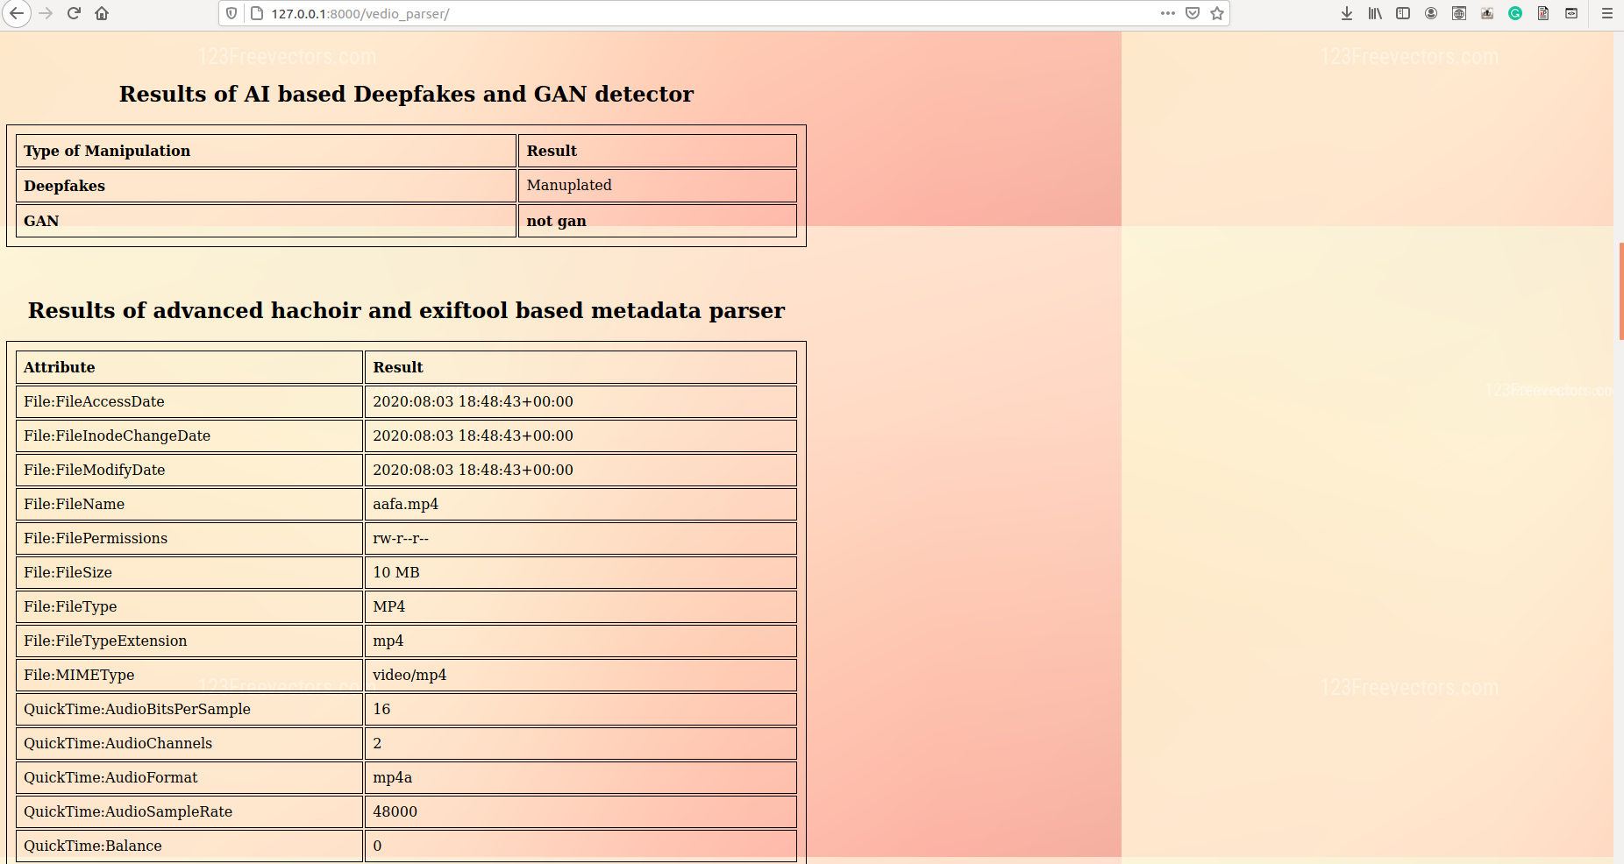
Task: Select 'QuickTime:Balance' attribute cell
Action: pyautogui.click(x=189, y=846)
